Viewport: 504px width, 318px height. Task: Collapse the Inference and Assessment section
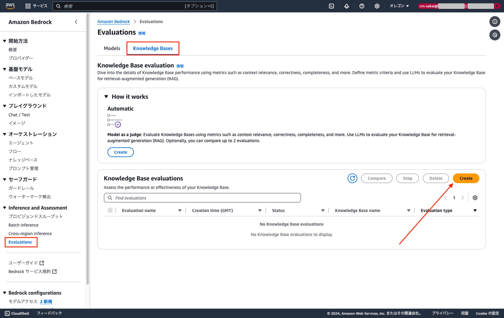click(x=5, y=208)
